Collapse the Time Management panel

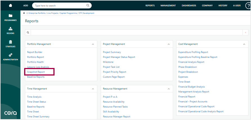pyautogui.click(x=93, y=89)
